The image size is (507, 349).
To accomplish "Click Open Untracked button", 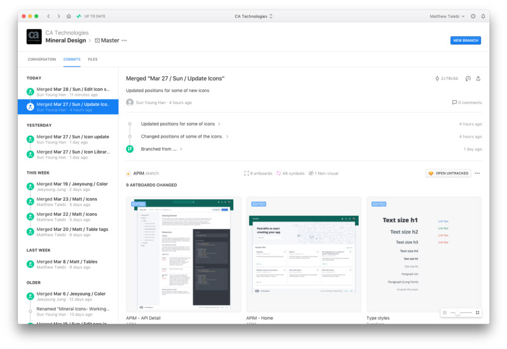I will pos(448,173).
